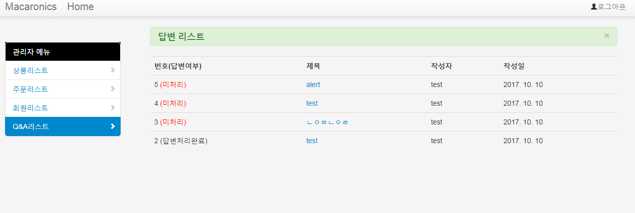This screenshot has width=635, height=213.
Task: Click author test in ㄴㅇㄹㄴㅇㄹ row
Action: tap(436, 122)
